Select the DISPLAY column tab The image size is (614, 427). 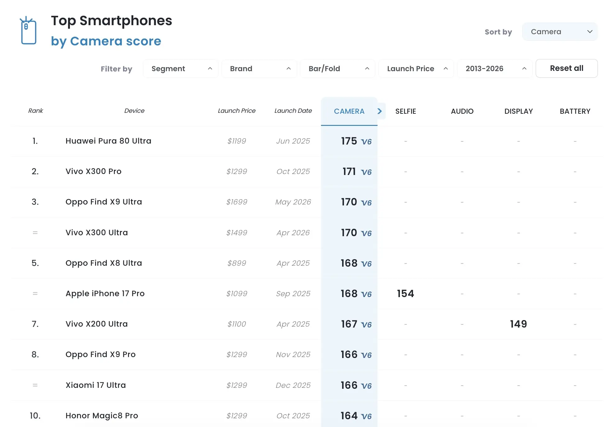pos(518,111)
